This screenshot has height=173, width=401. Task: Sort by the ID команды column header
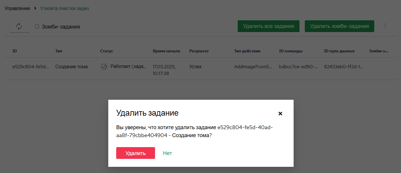291,51
